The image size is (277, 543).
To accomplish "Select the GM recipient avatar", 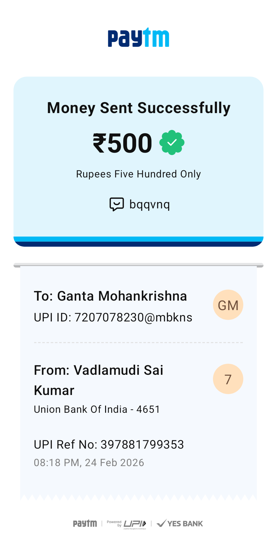I will [x=228, y=305].
